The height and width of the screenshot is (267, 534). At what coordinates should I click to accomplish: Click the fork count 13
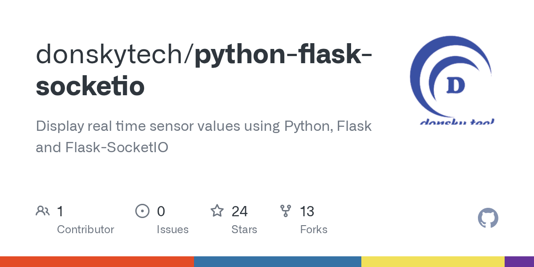[307, 211]
